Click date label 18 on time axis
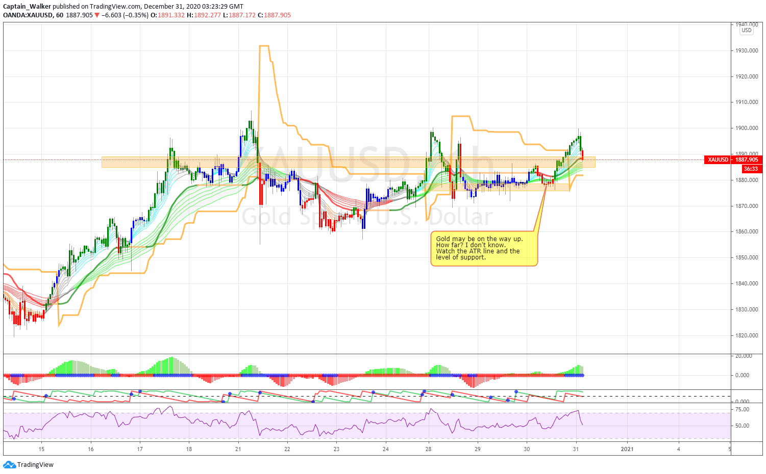This screenshot has width=766, height=474. coord(189,449)
